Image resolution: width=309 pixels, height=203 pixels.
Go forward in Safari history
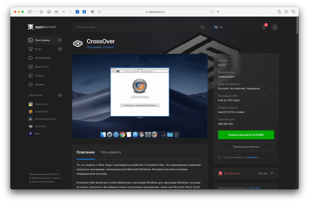(70, 12)
